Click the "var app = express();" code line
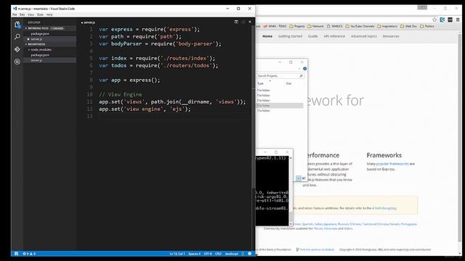Image resolution: width=465 pixels, height=261 pixels. tap(129, 80)
